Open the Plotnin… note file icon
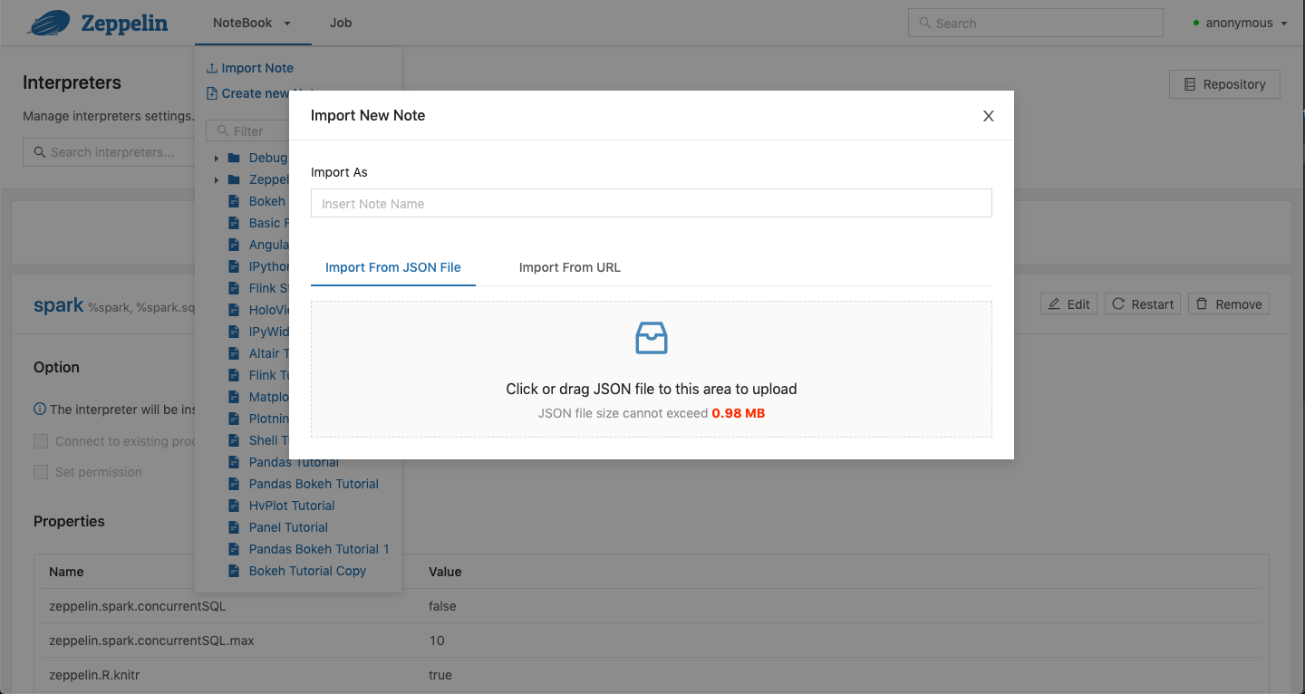Viewport: 1305px width, 694px height. pos(234,419)
